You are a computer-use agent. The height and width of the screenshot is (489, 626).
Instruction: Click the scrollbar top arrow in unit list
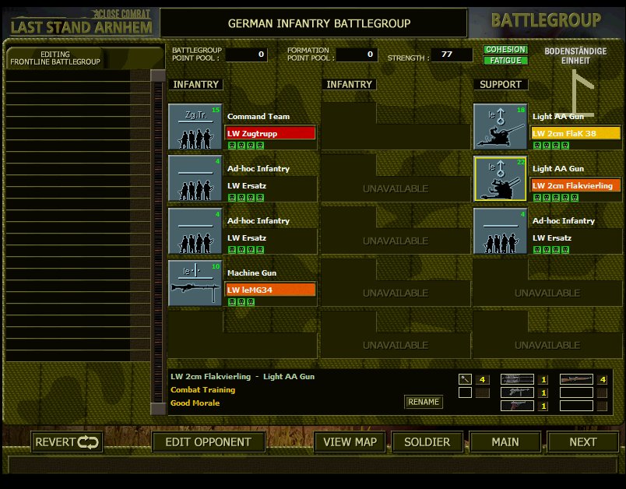[158, 76]
